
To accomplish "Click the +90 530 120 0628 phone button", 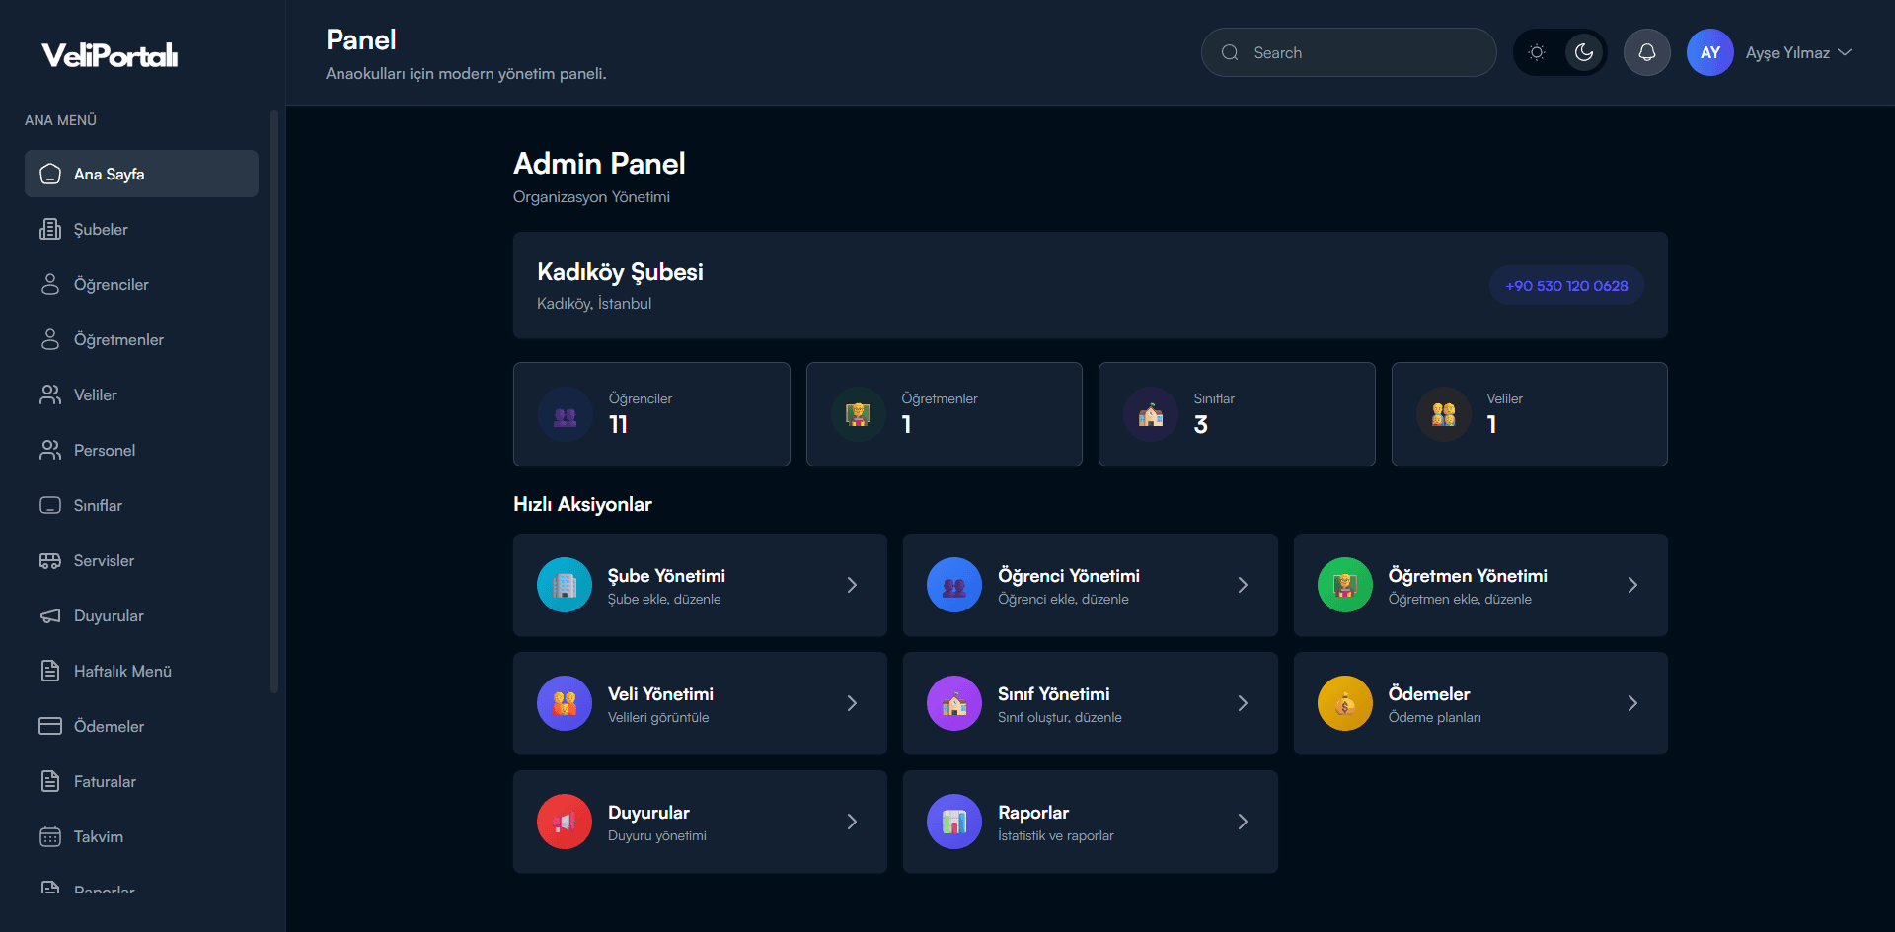I will pyautogui.click(x=1566, y=285).
